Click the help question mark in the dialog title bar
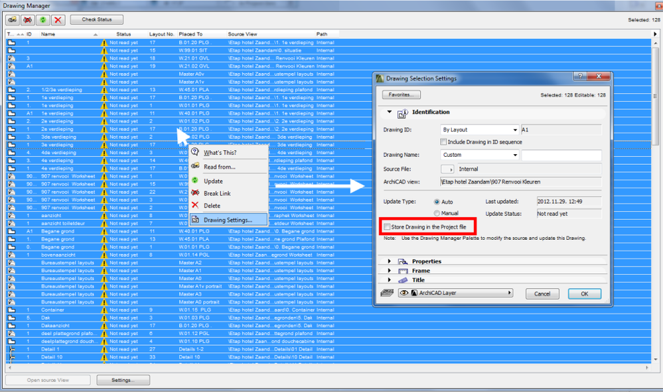The image size is (663, 392). point(580,76)
